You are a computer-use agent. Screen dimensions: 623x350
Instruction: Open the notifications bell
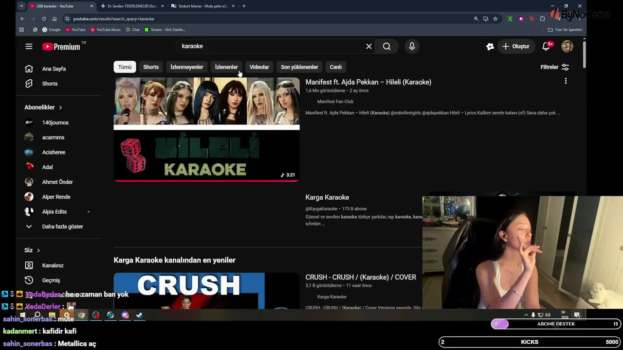(x=546, y=46)
